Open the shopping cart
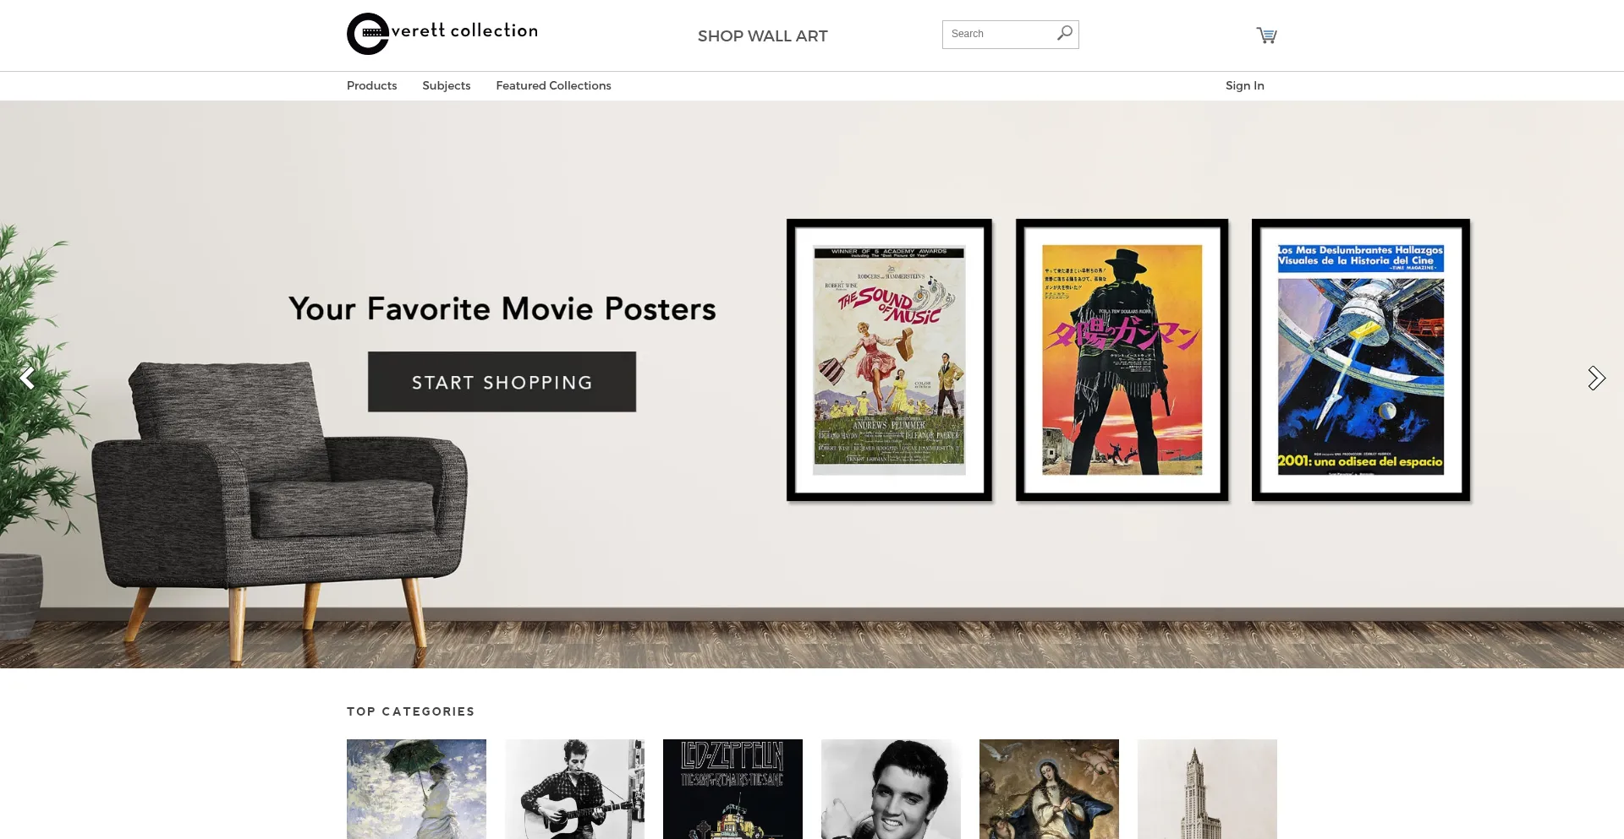 click(x=1266, y=35)
